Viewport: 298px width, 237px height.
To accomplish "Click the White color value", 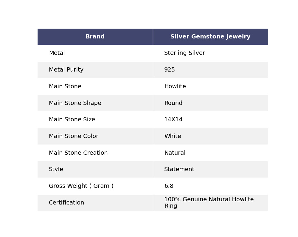I will (173, 136).
